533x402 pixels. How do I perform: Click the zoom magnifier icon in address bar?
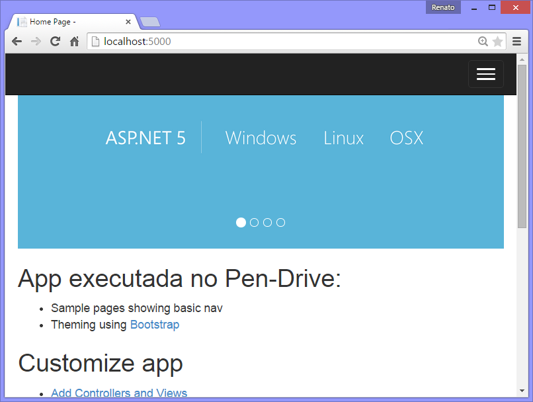(x=483, y=42)
